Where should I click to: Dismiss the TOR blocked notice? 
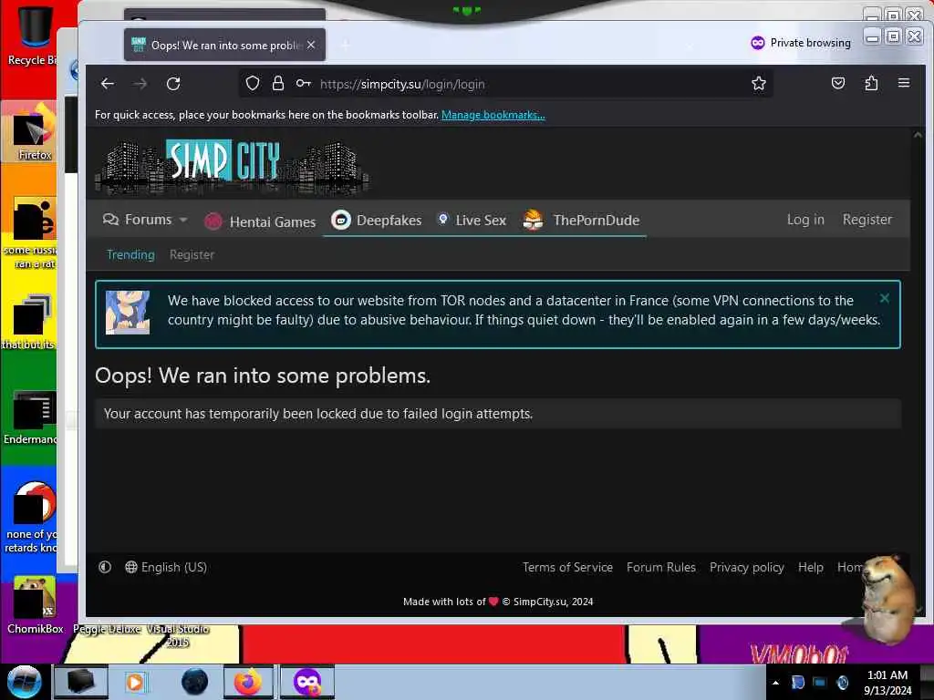pos(885,298)
